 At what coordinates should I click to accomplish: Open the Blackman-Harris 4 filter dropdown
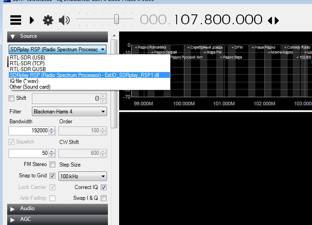coord(69,112)
